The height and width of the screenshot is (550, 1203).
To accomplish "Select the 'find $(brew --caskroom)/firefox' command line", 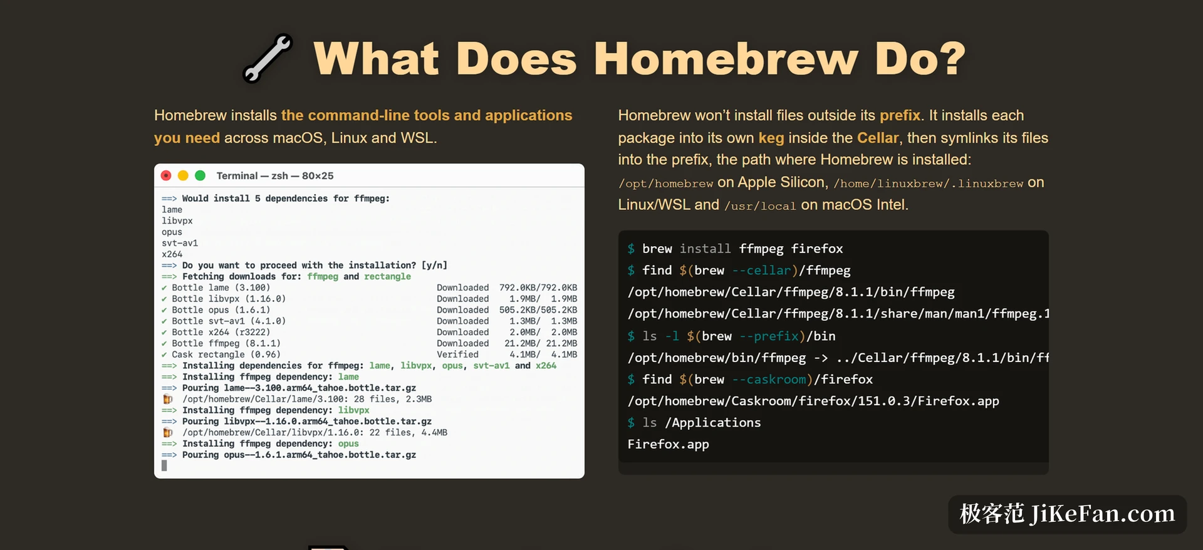I will [x=750, y=380].
